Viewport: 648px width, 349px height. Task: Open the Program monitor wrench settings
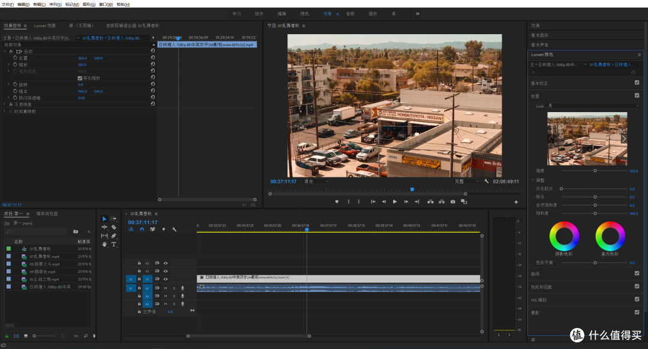487,181
